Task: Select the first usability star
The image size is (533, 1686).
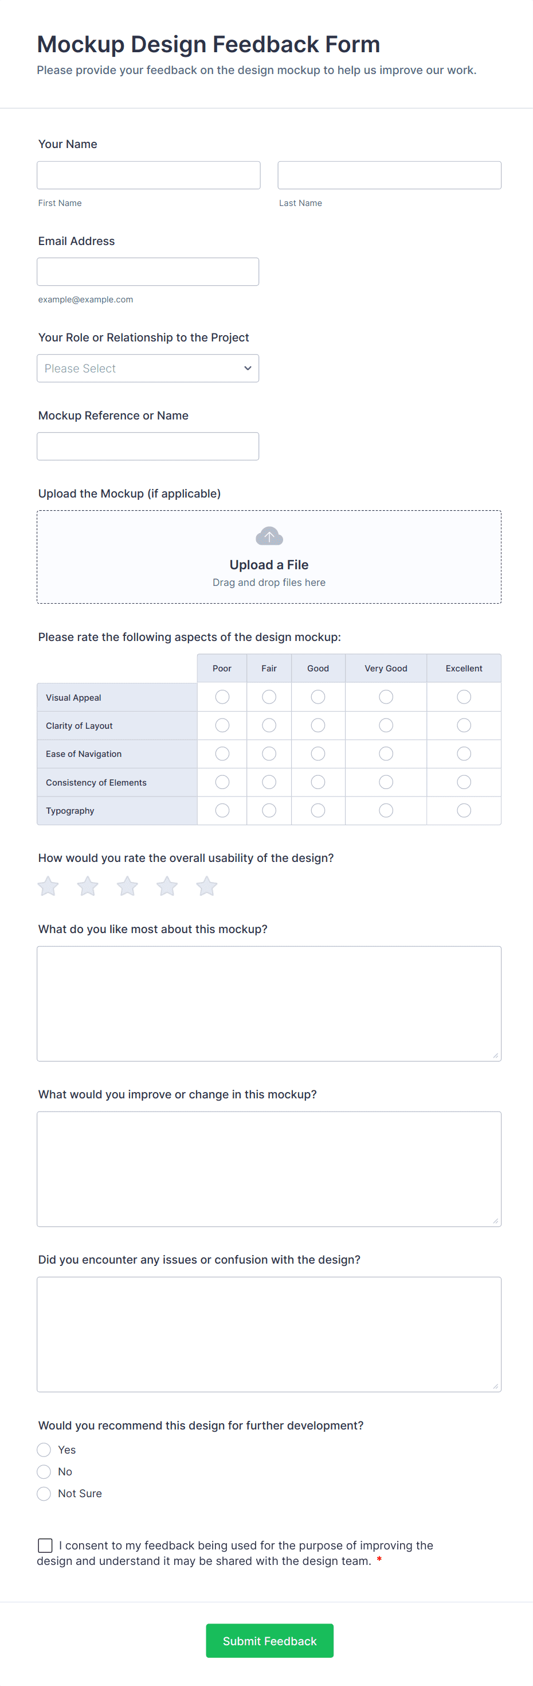Action: (x=47, y=886)
